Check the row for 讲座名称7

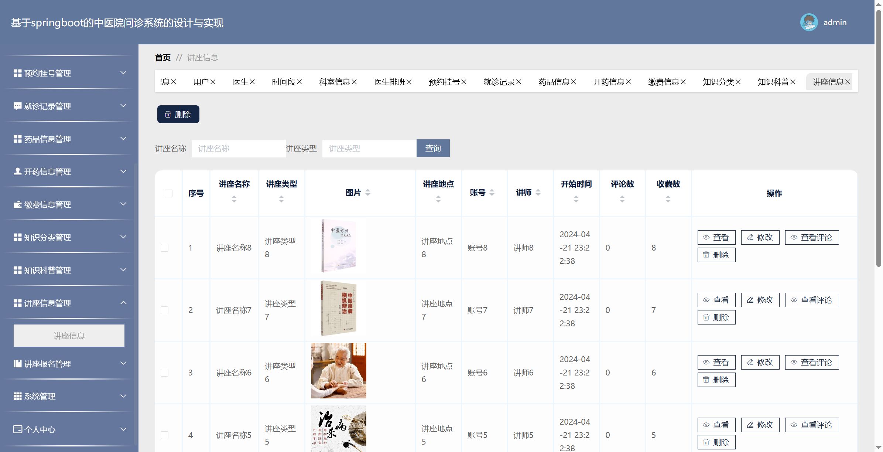165,310
